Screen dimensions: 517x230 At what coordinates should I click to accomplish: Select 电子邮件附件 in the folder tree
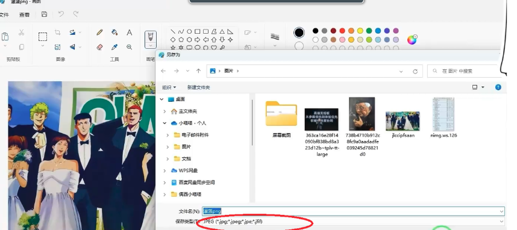coord(195,135)
